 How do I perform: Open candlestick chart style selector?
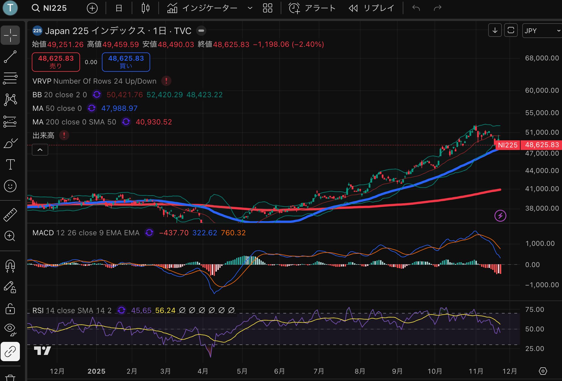point(145,8)
